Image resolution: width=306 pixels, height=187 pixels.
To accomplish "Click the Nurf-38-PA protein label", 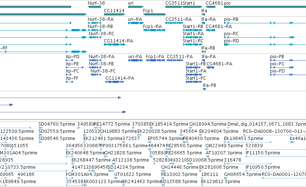I will 101,57.
